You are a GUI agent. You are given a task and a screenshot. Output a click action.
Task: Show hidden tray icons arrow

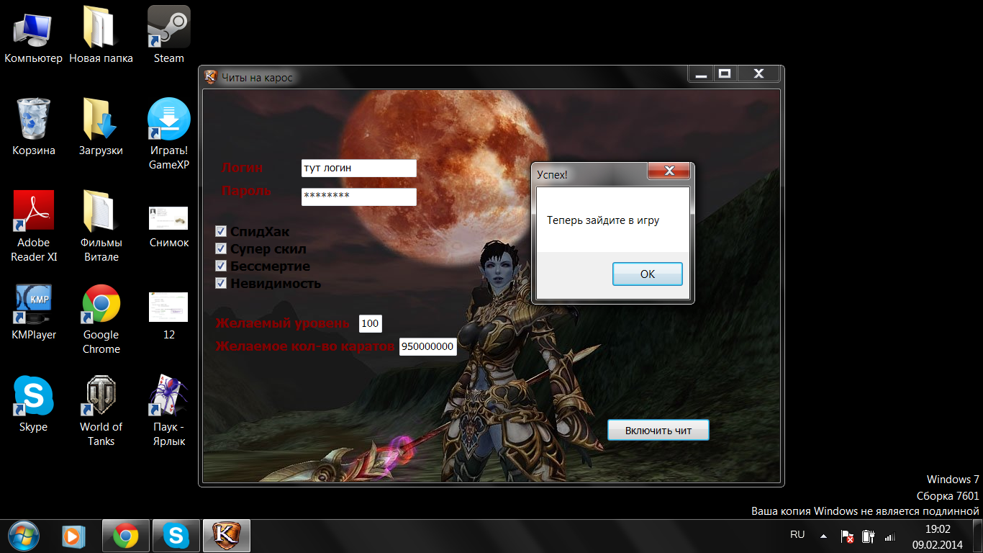tap(823, 536)
